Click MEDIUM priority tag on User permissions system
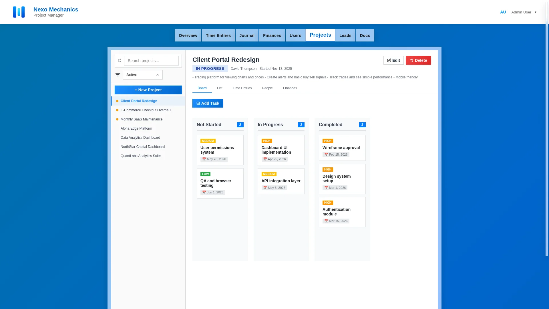This screenshot has height=309, width=549. point(208,141)
